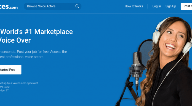This screenshot has height=106, width=192.
Task: Click the 'professional voice actors.' text line
Action: pos(22,57)
